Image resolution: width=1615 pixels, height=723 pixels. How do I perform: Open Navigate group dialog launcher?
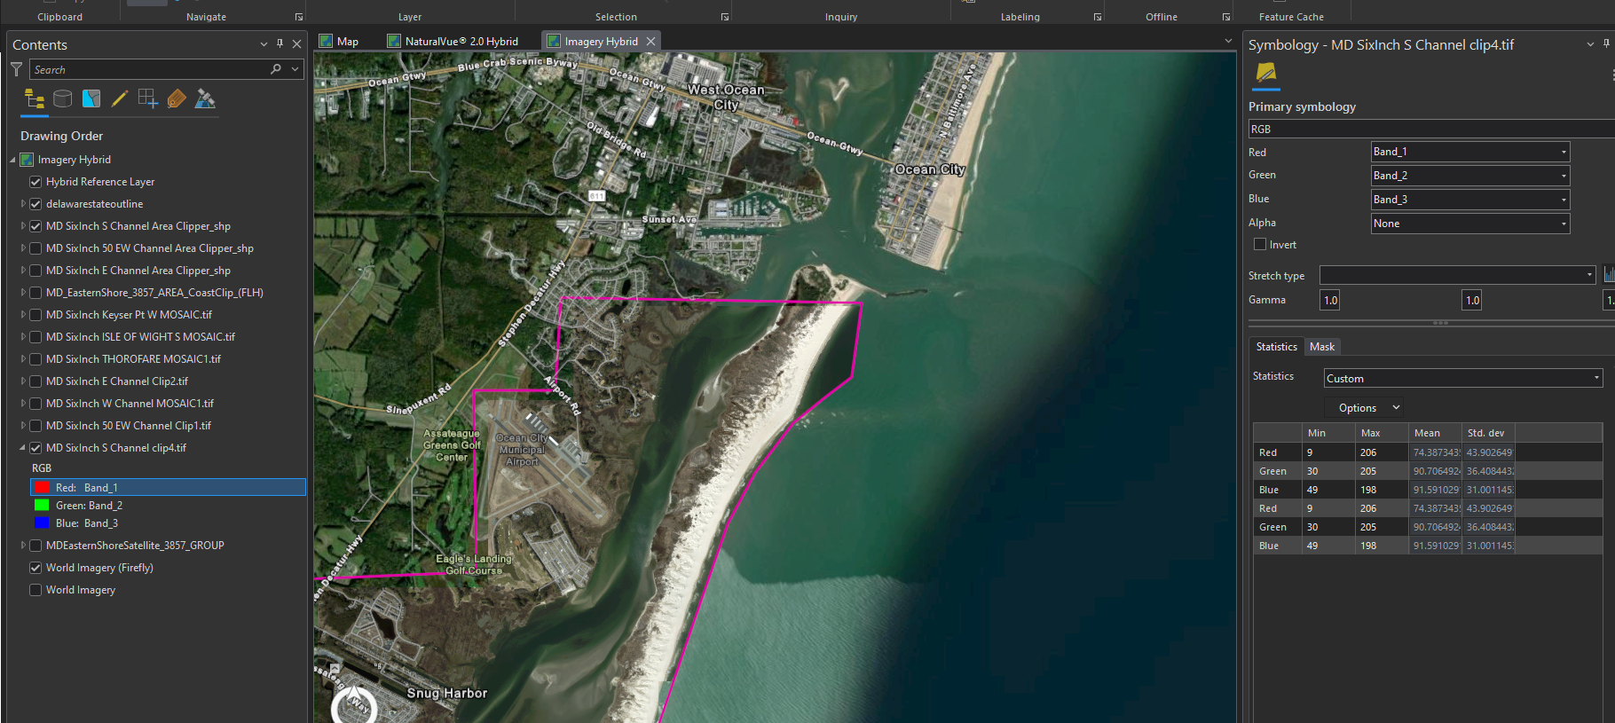point(299,17)
